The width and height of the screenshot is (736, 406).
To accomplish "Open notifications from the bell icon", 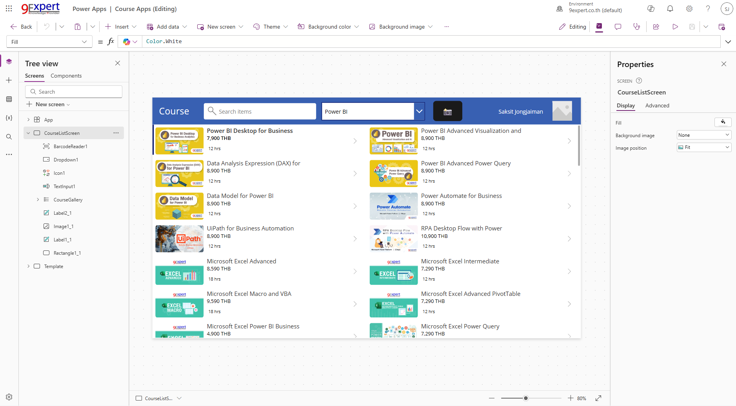I will (670, 8).
